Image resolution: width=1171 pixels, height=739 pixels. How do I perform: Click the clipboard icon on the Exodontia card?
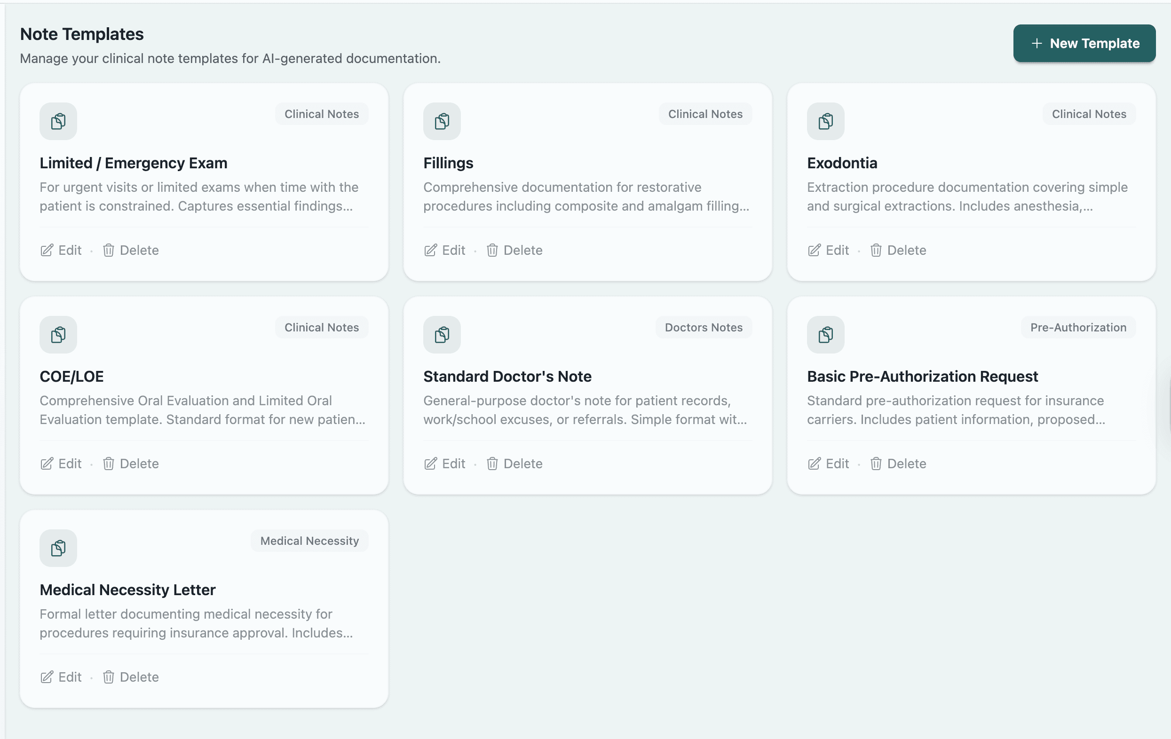click(x=825, y=122)
